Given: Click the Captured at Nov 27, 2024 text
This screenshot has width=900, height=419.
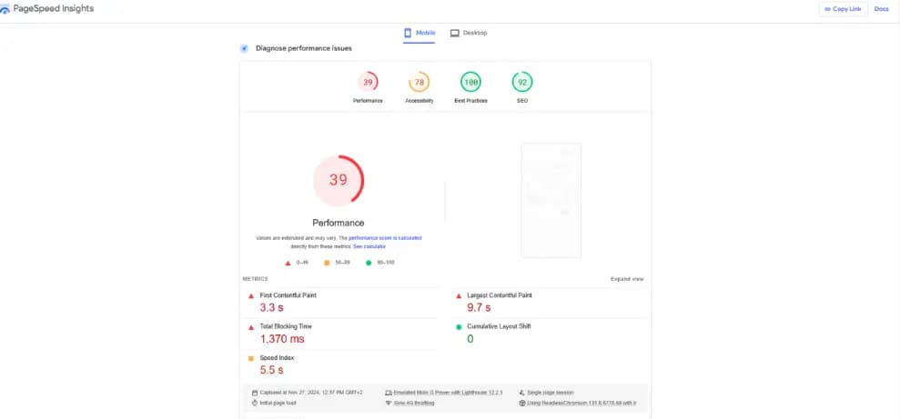Looking at the screenshot, I should pos(311,393).
